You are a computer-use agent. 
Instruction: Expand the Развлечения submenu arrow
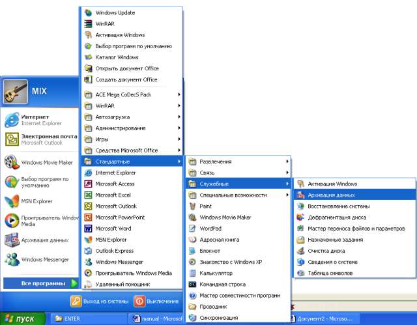point(287,162)
